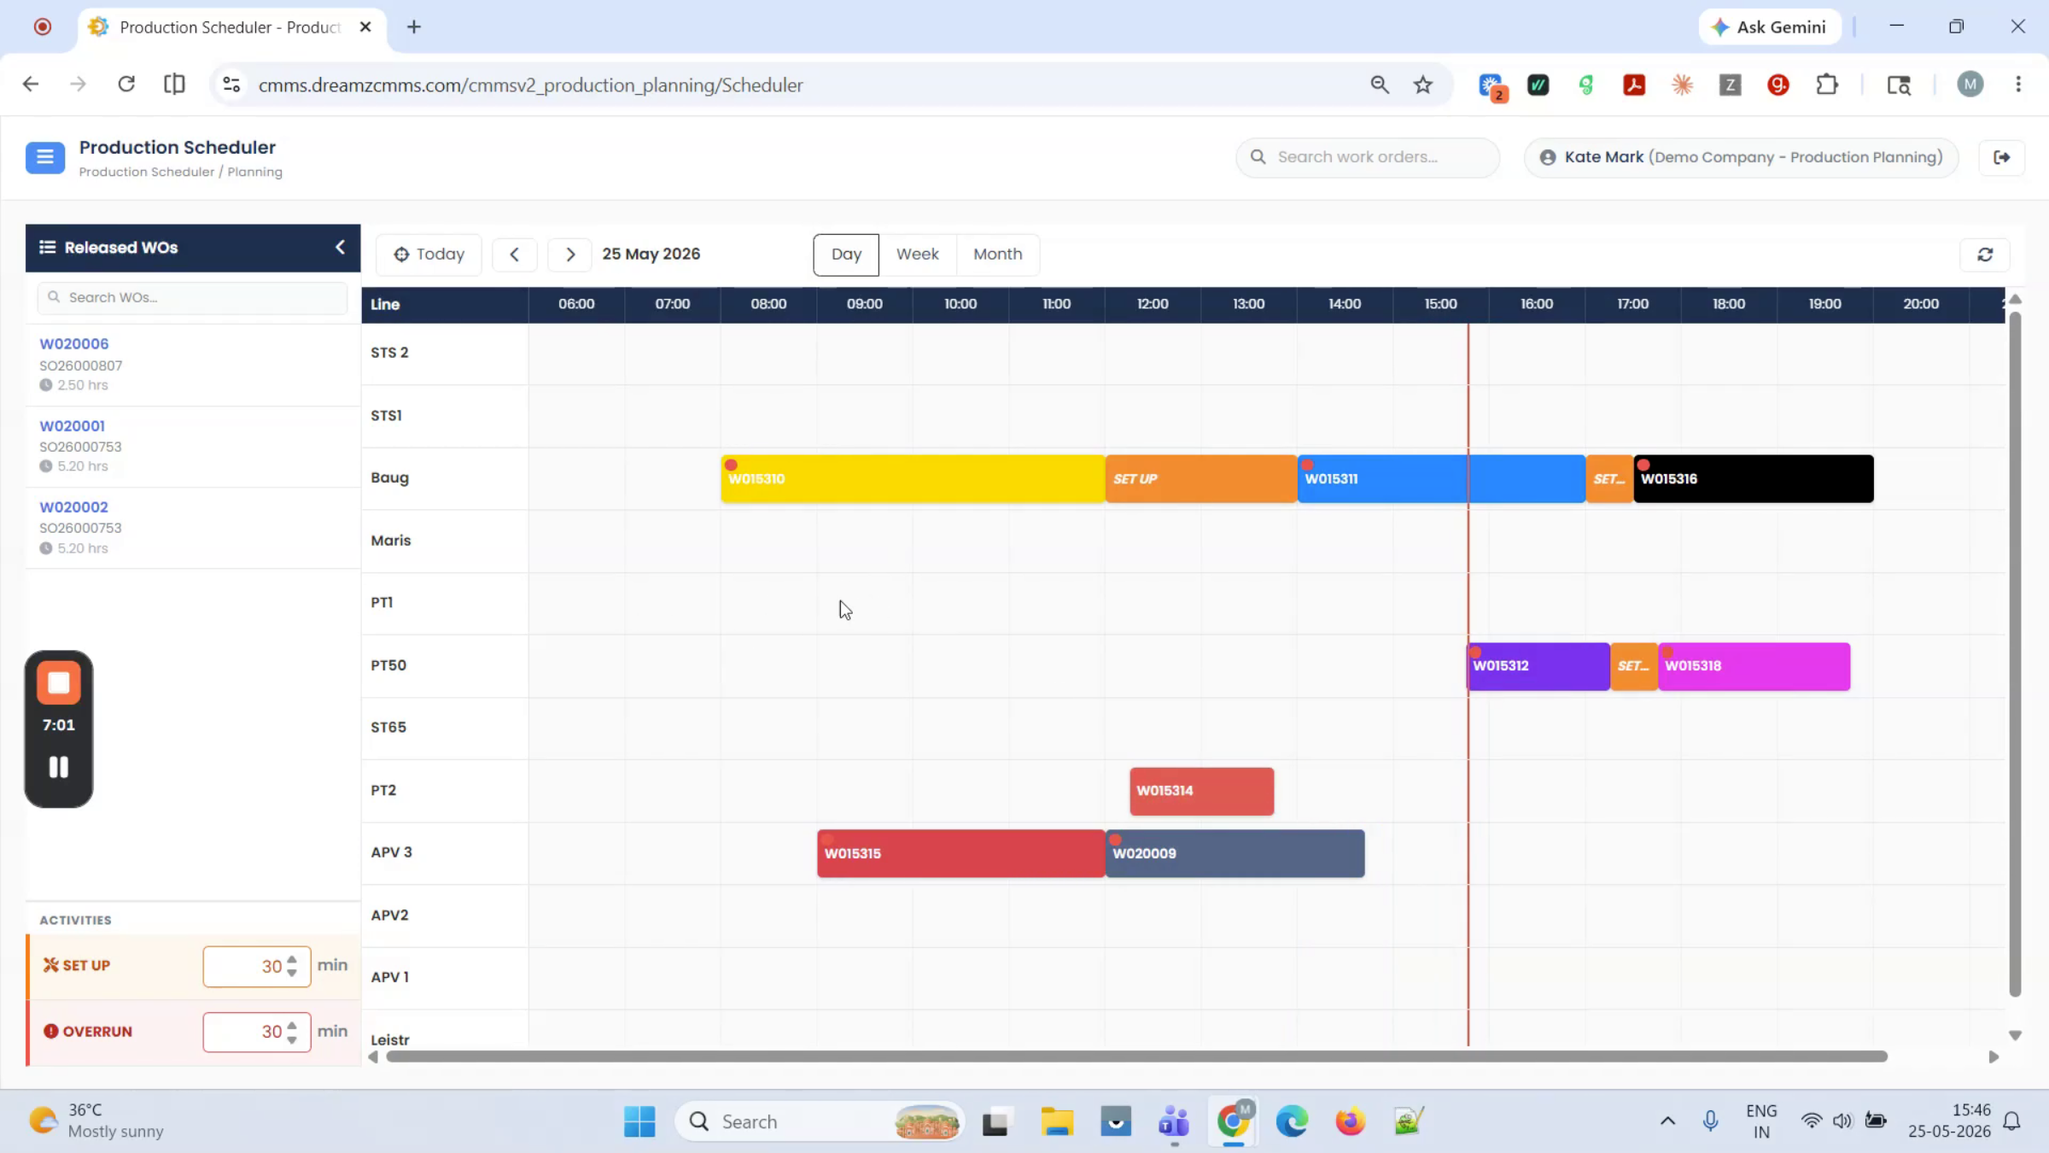This screenshot has height=1153, width=2049.
Task: Go back in browser history
Action: click(31, 85)
